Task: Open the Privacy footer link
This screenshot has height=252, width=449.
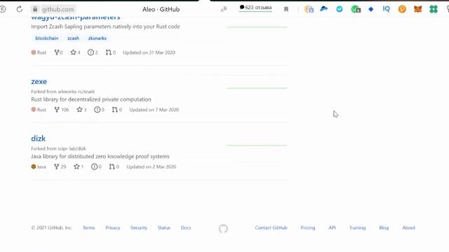Action: [x=112, y=228]
